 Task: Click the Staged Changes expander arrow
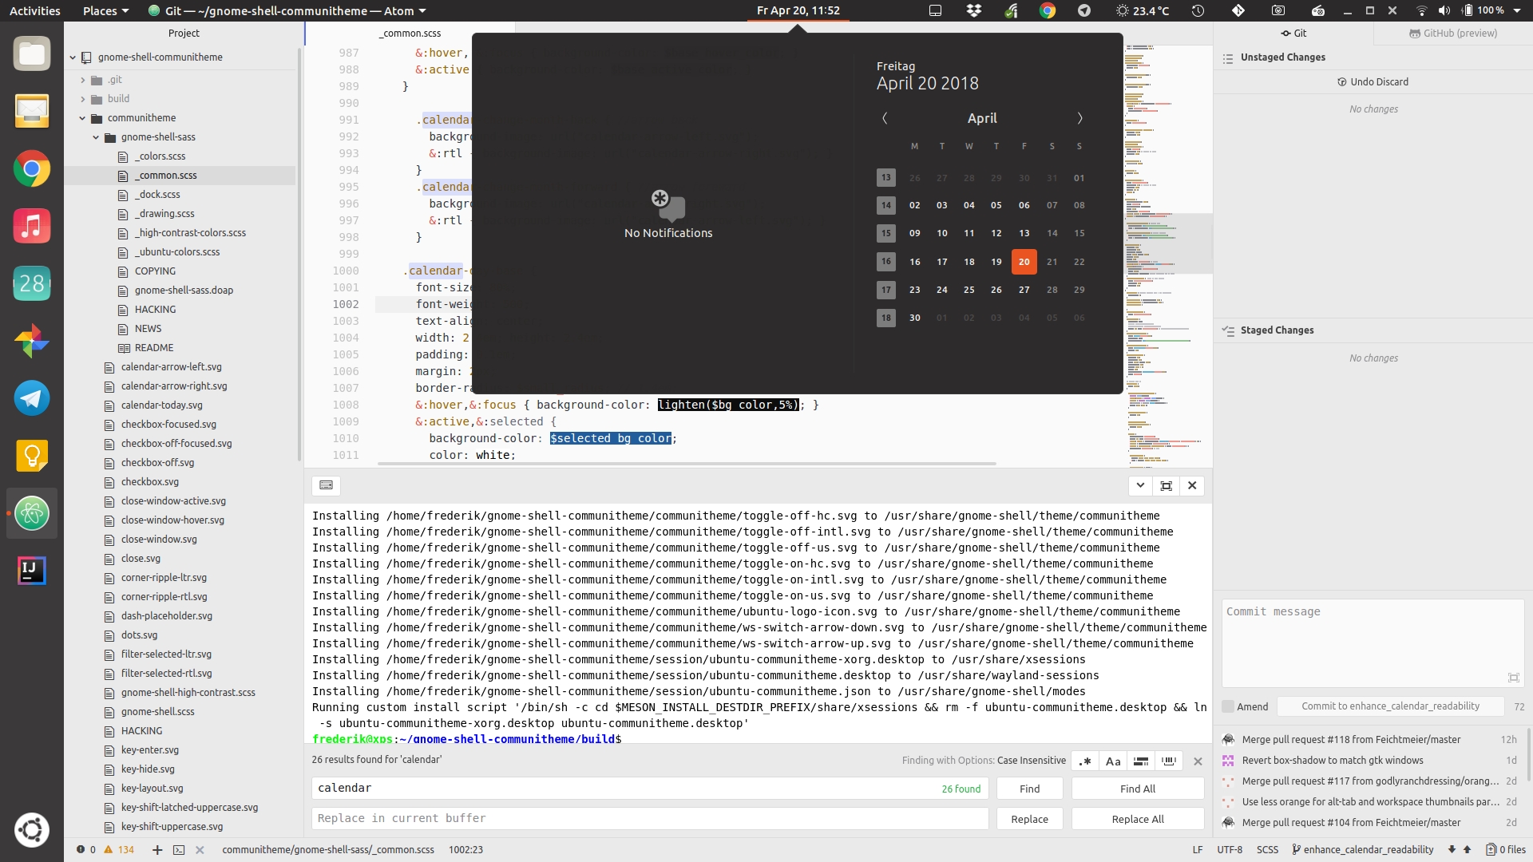click(x=1228, y=330)
